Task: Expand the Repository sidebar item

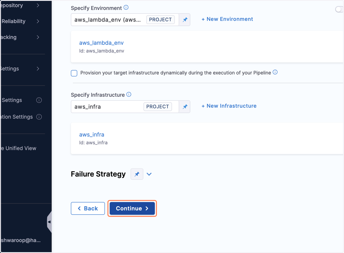Action: tap(38, 5)
